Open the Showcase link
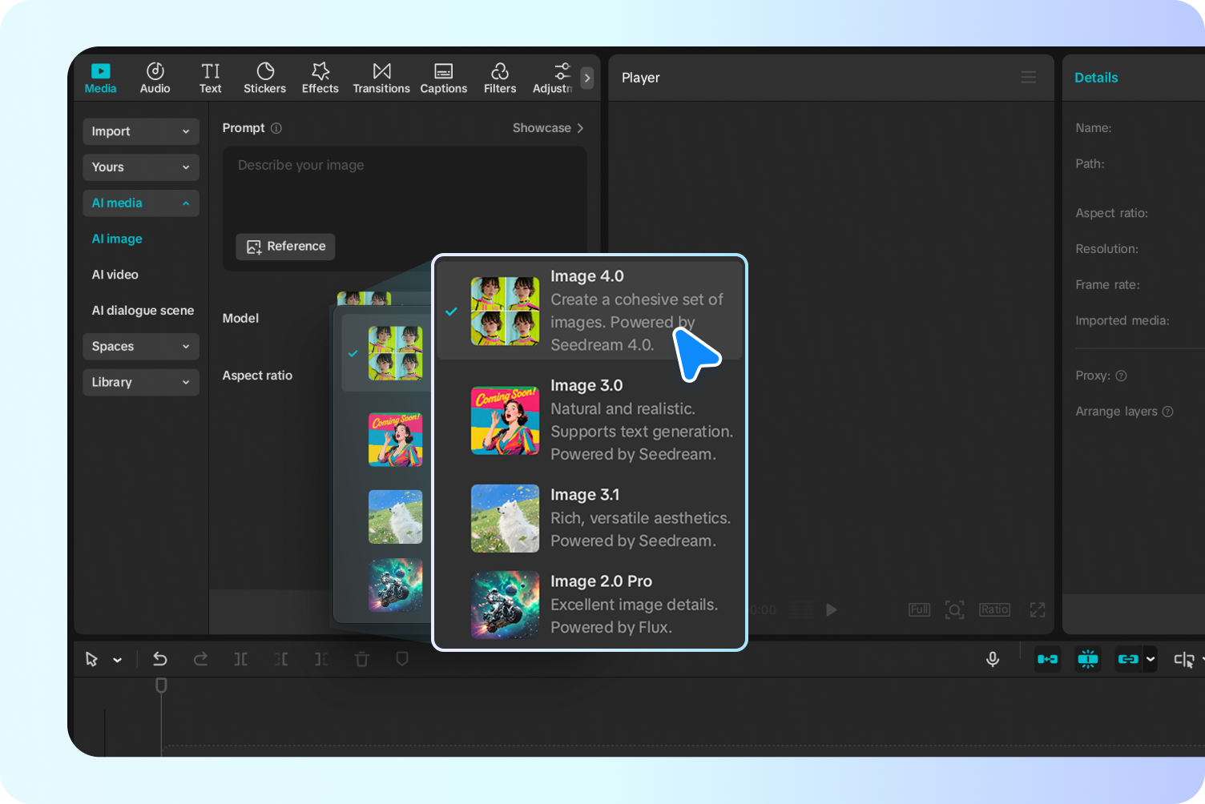Screen dimensions: 1205x804 pyautogui.click(x=548, y=128)
